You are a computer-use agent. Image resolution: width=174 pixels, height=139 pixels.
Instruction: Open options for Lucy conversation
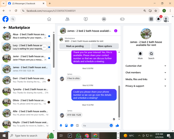pos(44,47)
